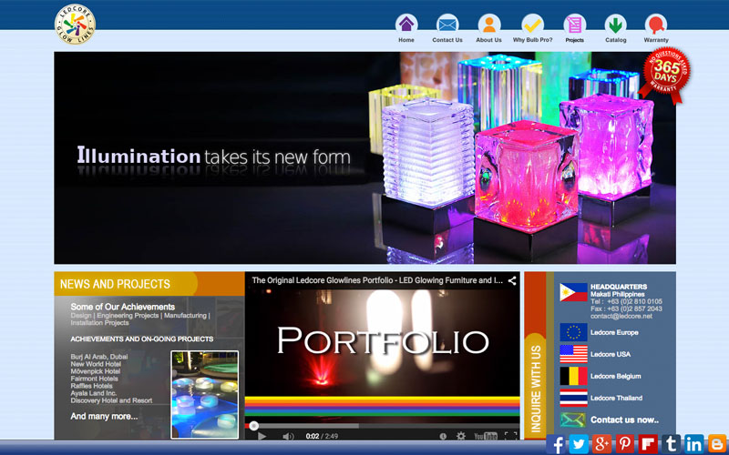
Task: Open Ledcore Thailand link
Action: click(x=617, y=398)
